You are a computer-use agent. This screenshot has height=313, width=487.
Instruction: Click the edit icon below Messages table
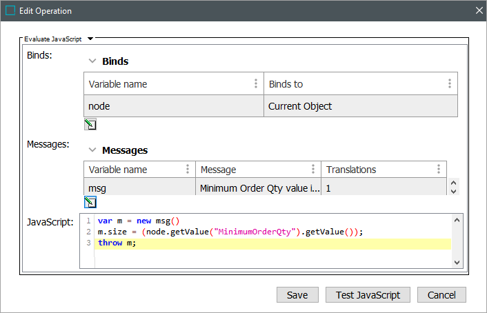90,202
